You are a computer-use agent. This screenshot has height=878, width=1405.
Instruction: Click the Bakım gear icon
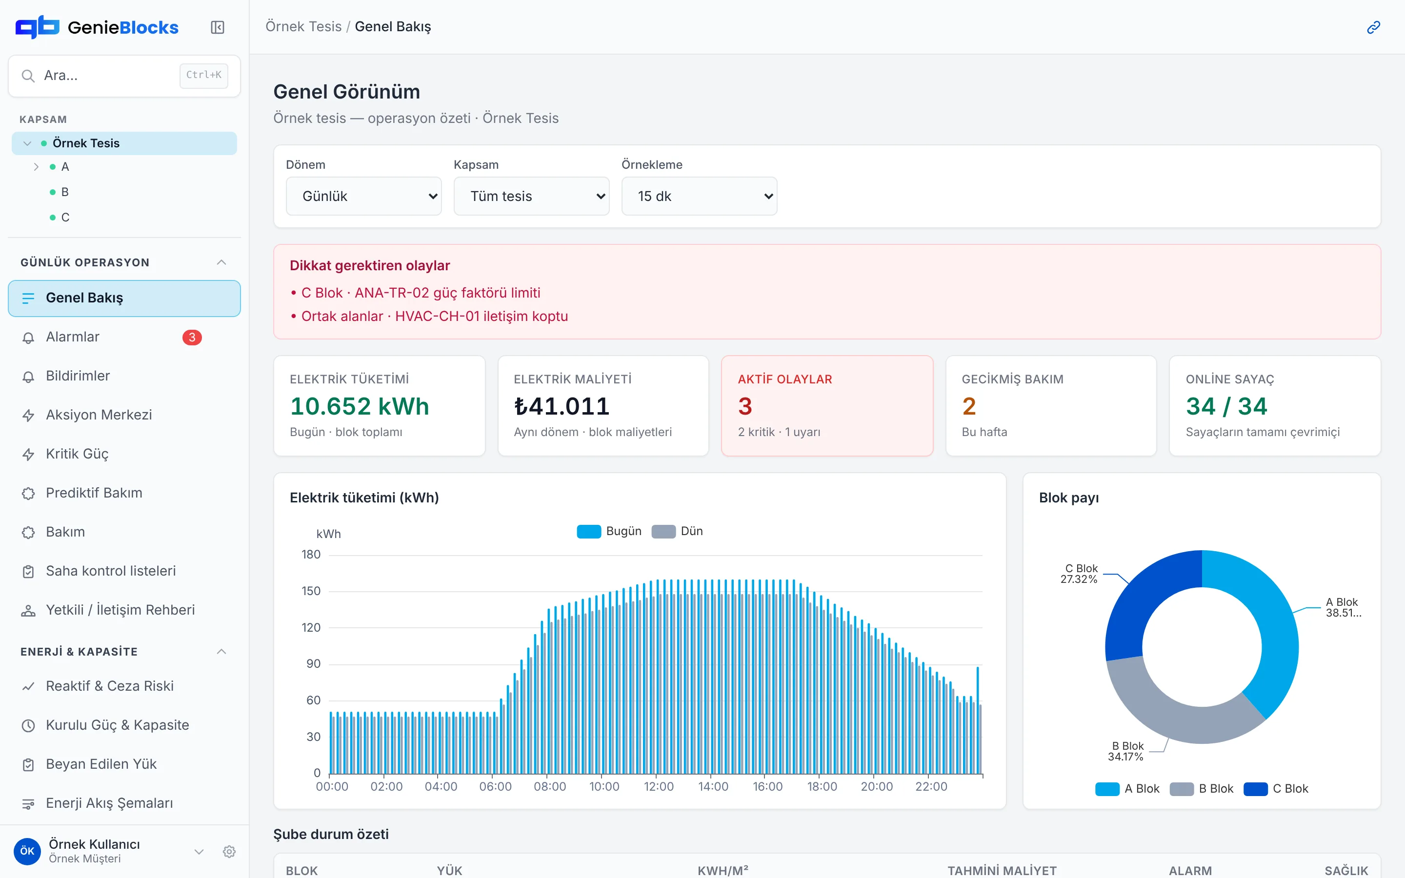28,532
